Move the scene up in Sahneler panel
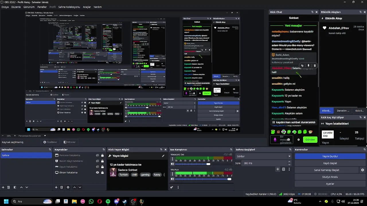Viewport: 367px width, 206px height. click(x=21, y=187)
